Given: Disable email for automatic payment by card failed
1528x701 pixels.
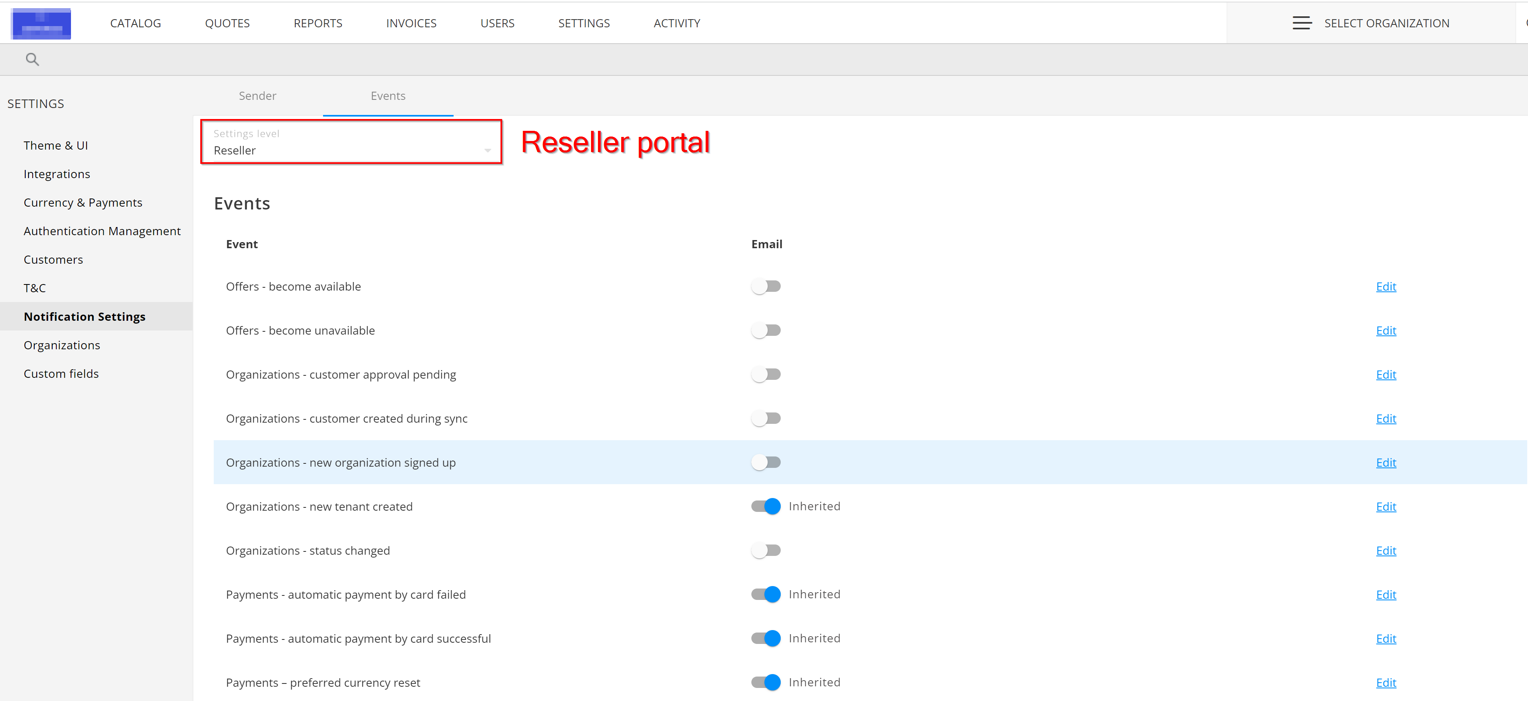Looking at the screenshot, I should (x=766, y=594).
